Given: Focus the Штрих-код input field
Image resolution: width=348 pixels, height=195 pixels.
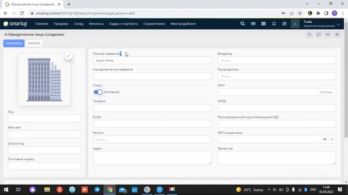Looking at the screenshot, I should coord(45,150).
